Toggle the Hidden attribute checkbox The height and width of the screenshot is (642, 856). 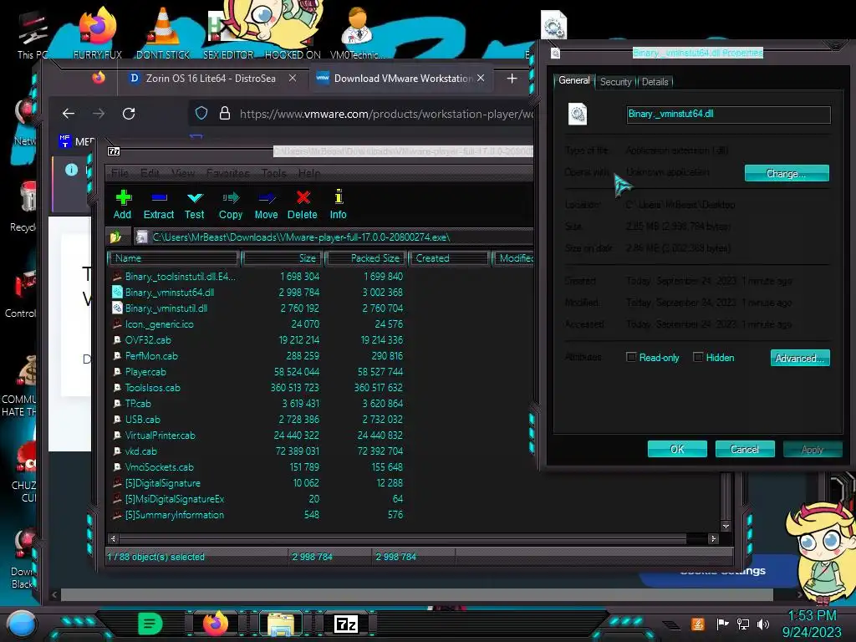point(698,357)
